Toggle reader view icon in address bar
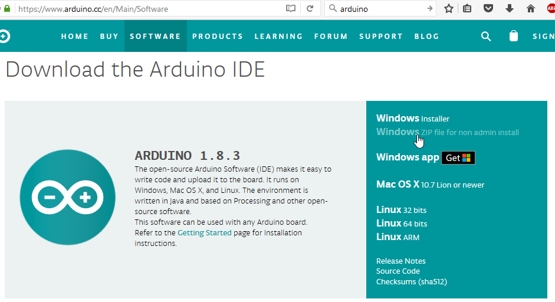Screen dimensions: 555x302 point(290,9)
